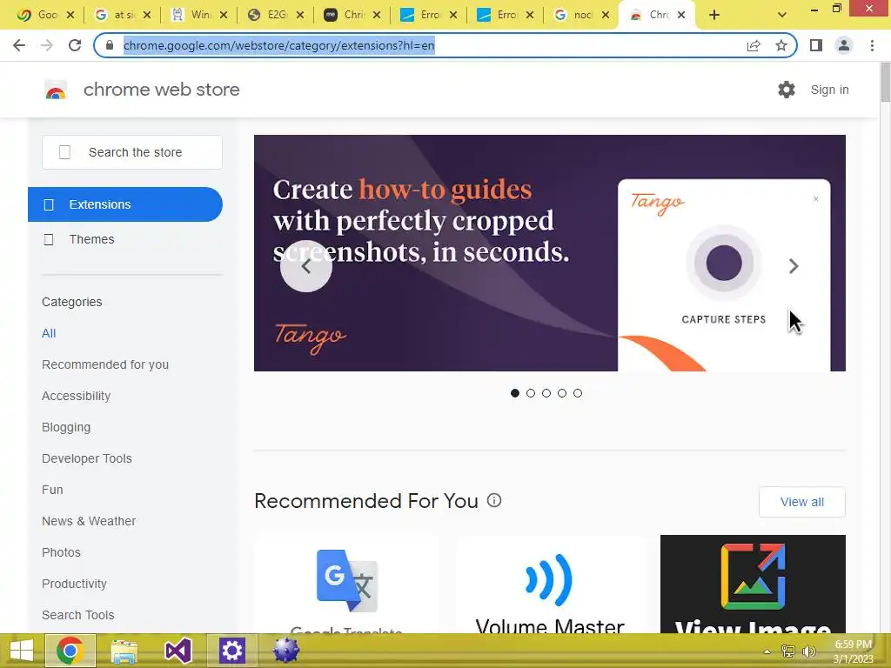891x668 pixels.
Task: Click the blue spiky ball taskbar icon
Action: coord(285,651)
